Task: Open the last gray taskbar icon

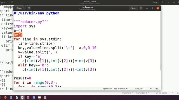Action: point(45,97)
